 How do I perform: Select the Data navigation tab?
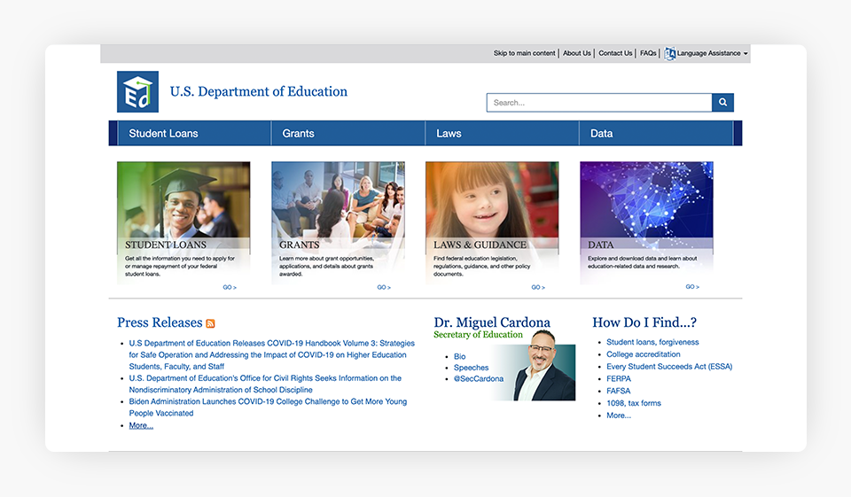(601, 134)
